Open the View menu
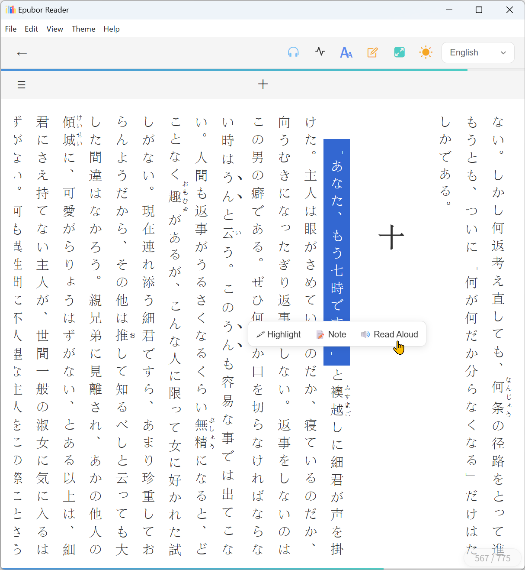This screenshot has height=570, width=525. pos(55,29)
